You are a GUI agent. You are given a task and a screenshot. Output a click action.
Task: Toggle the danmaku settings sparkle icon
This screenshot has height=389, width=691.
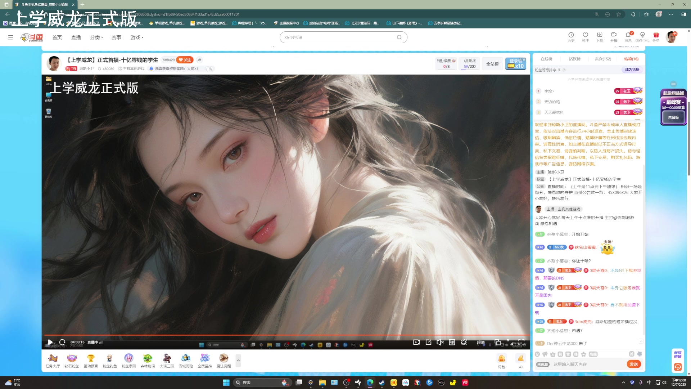point(464,342)
